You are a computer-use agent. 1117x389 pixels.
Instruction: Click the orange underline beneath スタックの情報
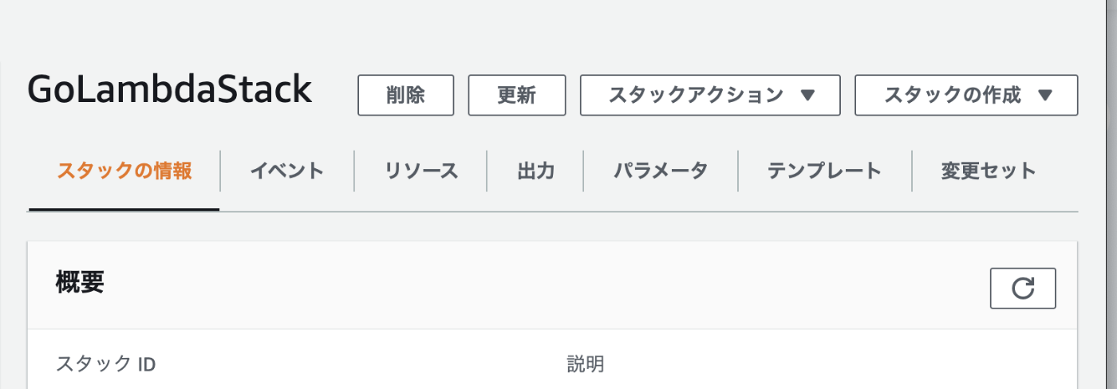pyautogui.click(x=124, y=209)
